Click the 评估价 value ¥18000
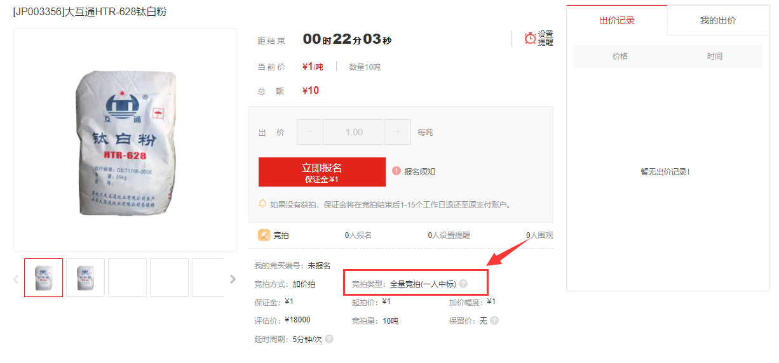 tap(297, 320)
